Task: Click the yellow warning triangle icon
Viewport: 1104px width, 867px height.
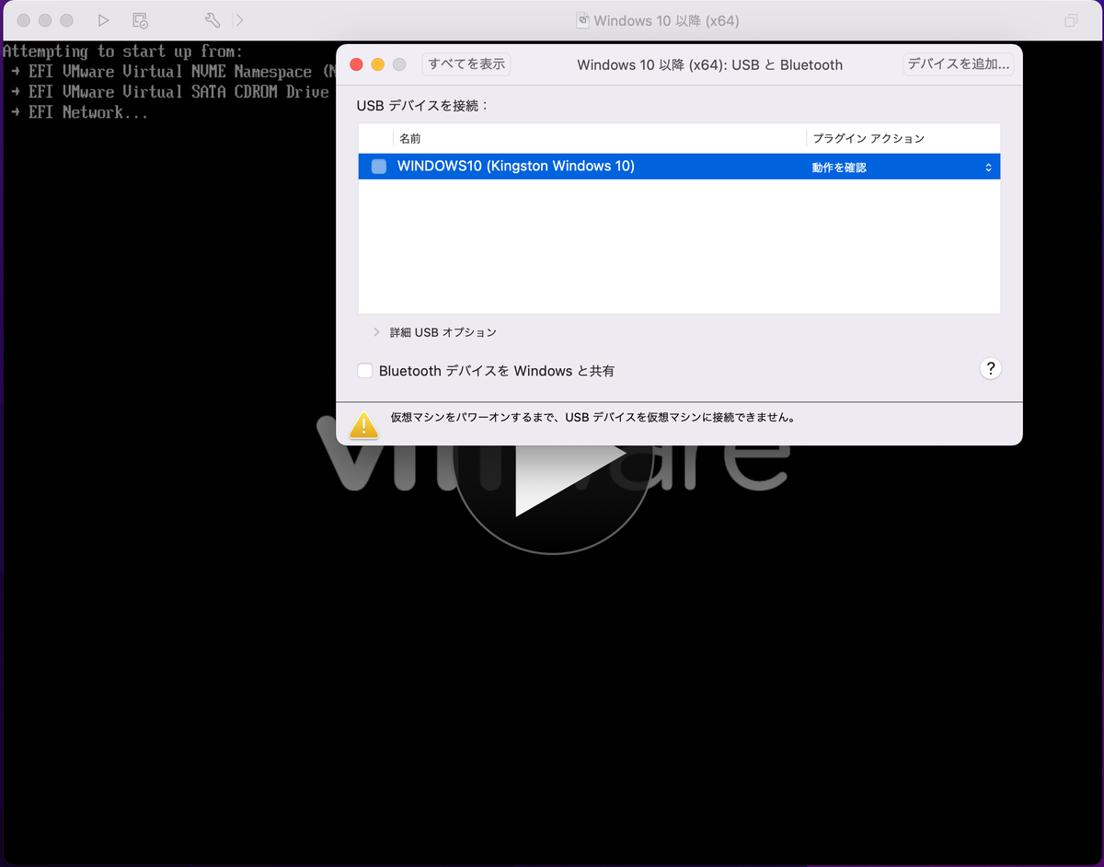Action: coord(364,423)
